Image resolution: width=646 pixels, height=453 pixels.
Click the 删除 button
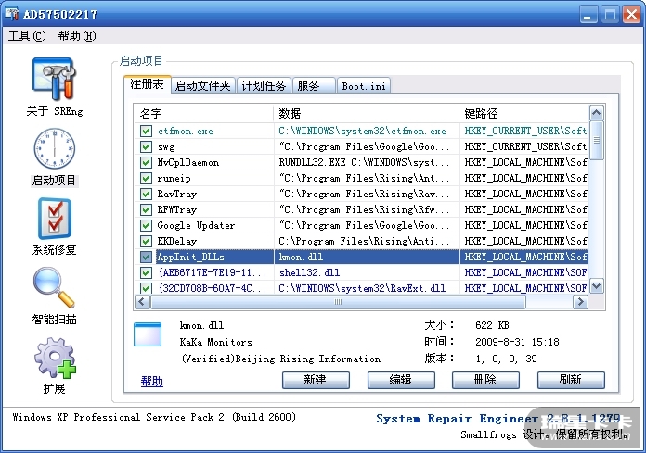coord(485,380)
